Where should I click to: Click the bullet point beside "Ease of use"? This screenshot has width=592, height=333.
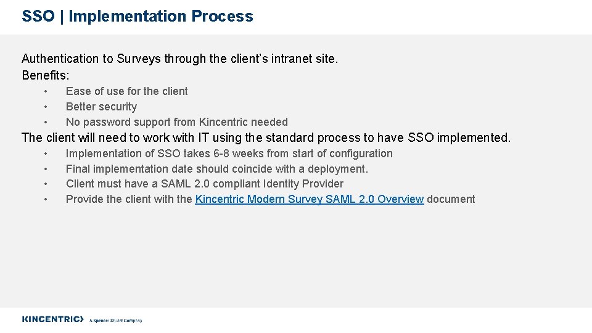coord(46,92)
